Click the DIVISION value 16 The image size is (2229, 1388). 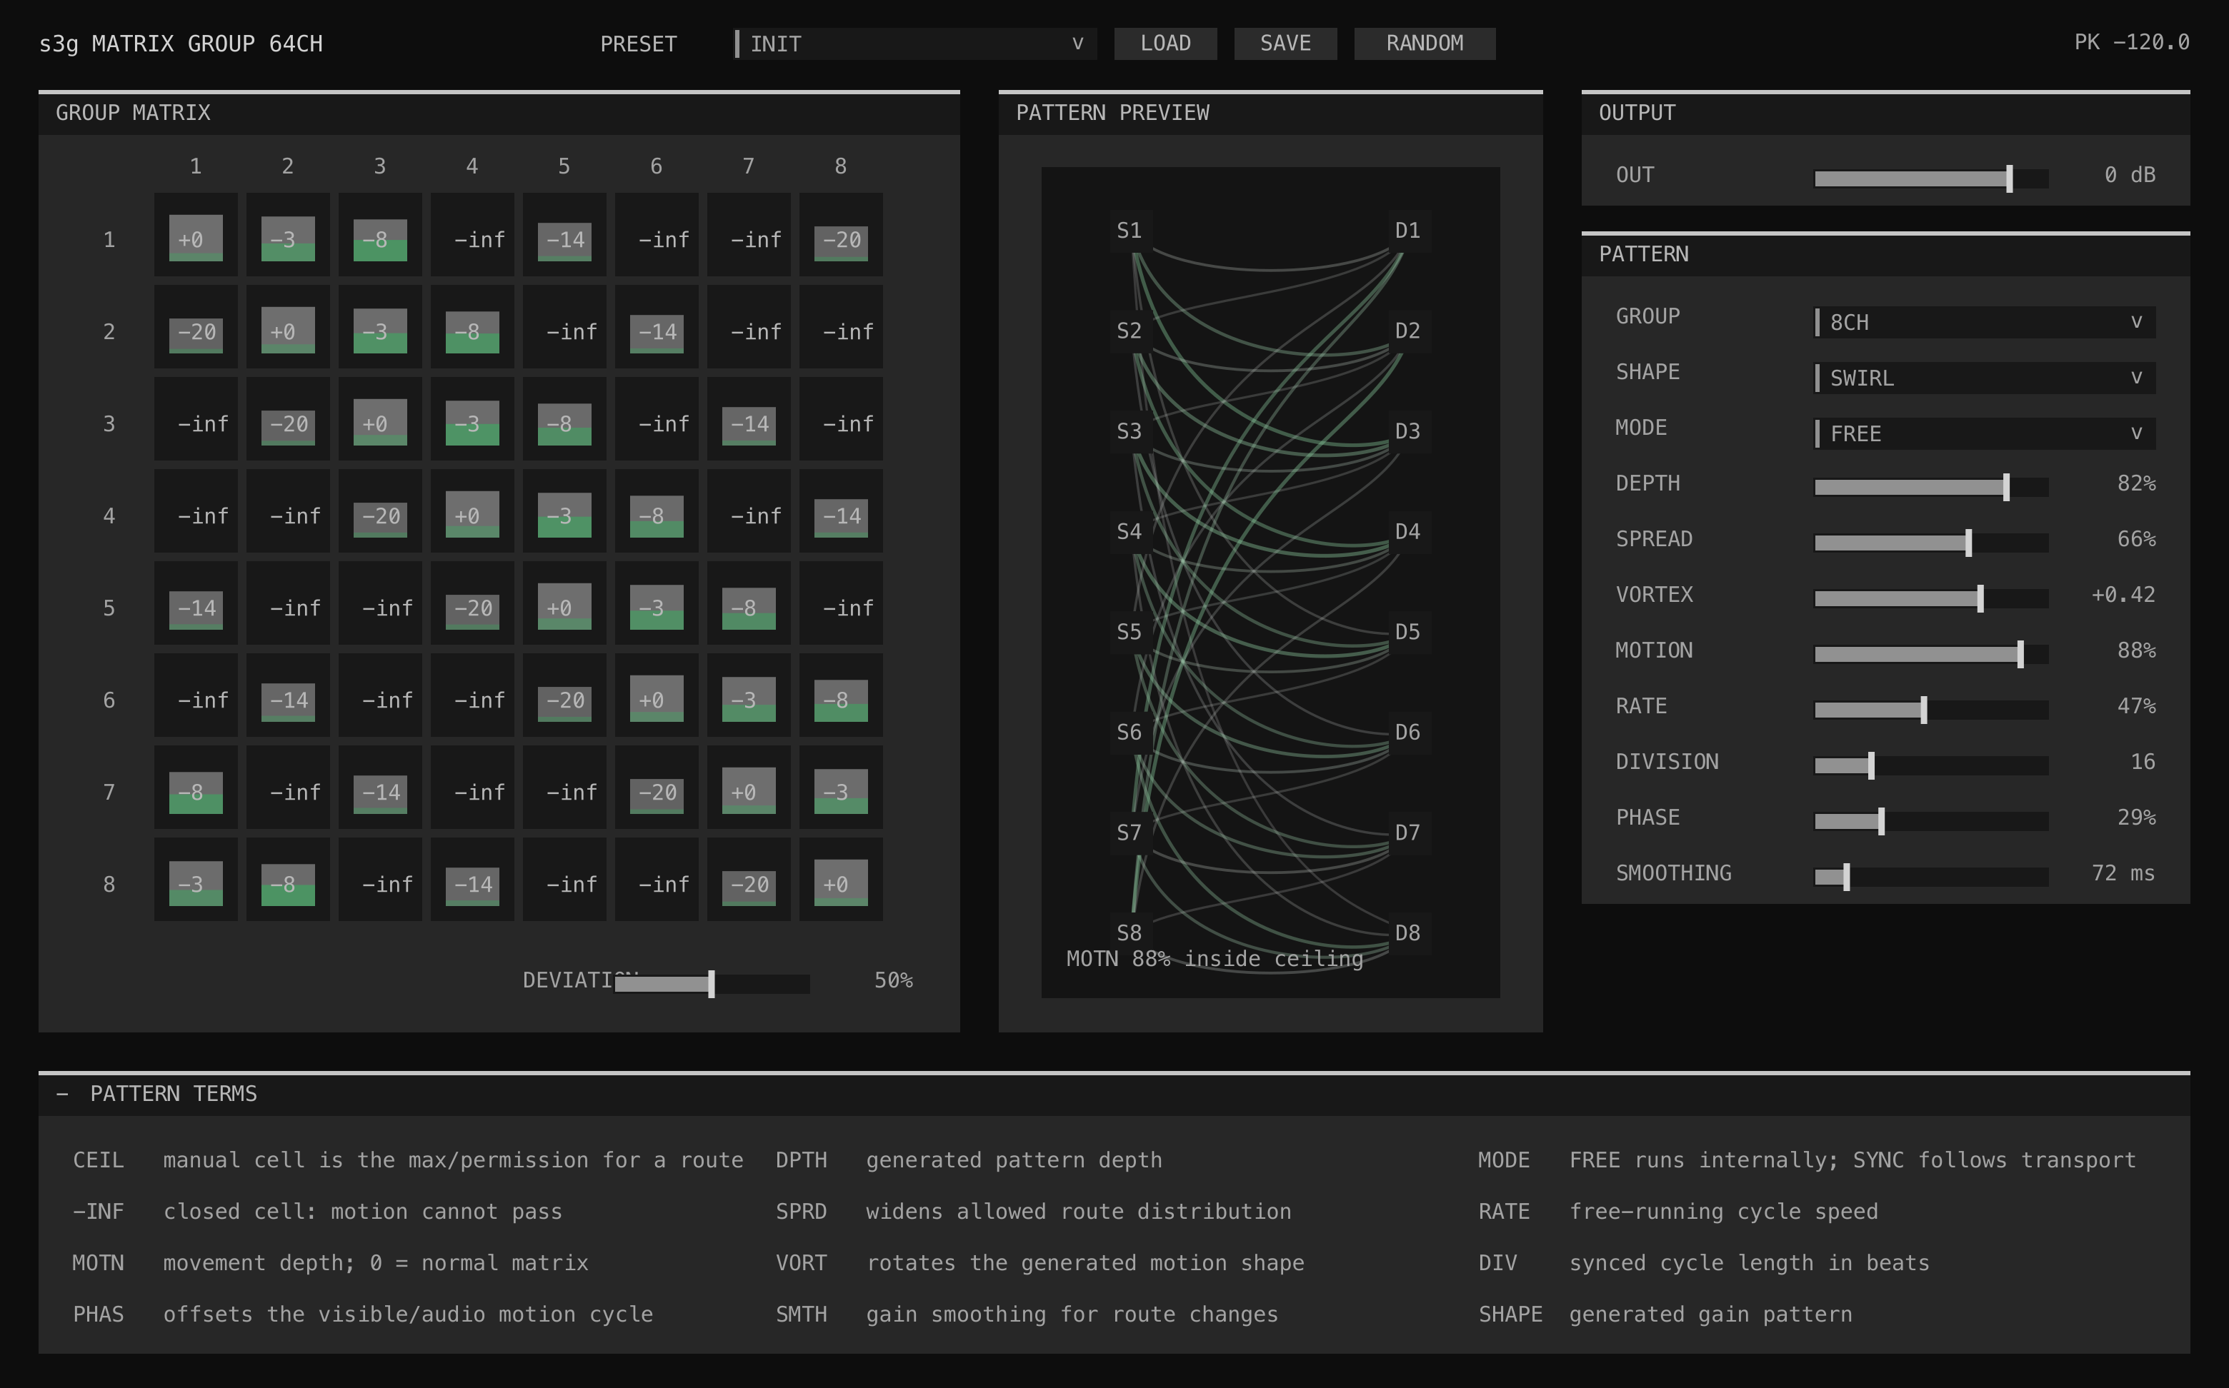coord(2143,761)
